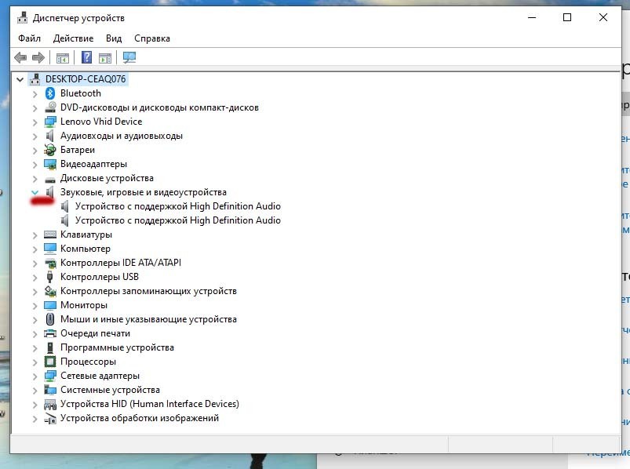Open the Файл menu
Viewport: 630px width, 469px height.
(29, 38)
